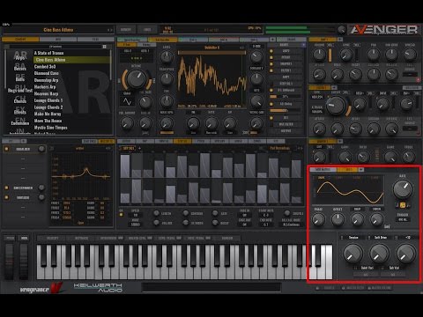The height and width of the screenshot is (317, 423).
Task: Toggle the SHAPER1 LED in route list
Action: pos(271,63)
